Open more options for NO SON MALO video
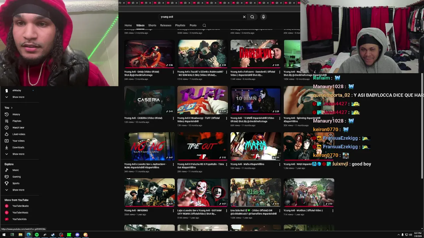 click(227, 72)
